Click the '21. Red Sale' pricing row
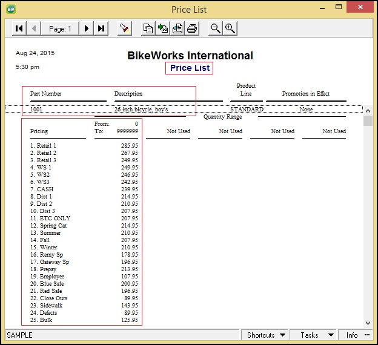 coord(84,291)
